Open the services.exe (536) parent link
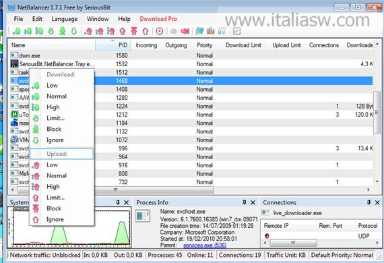The image size is (384, 263). coord(205,245)
